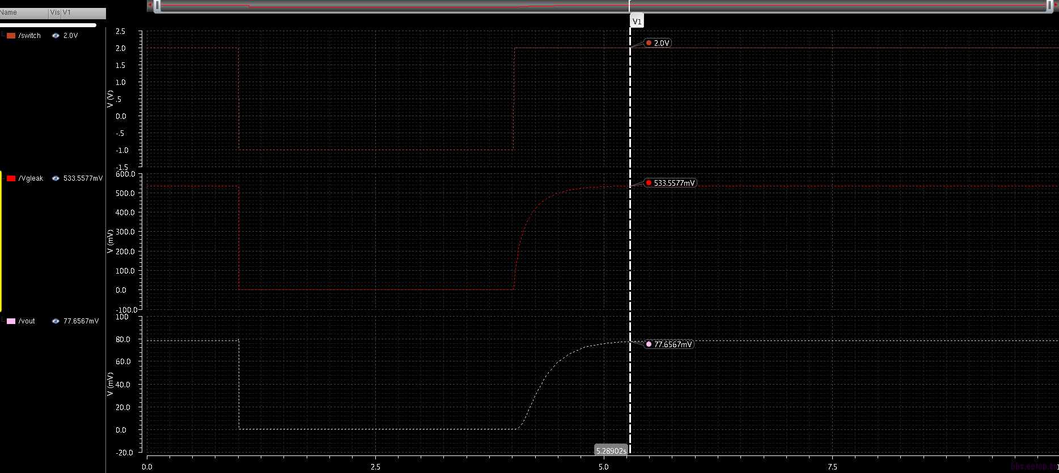The image size is (1059, 473).
Task: Click right handle of zoom range bar
Action: click(x=1049, y=6)
